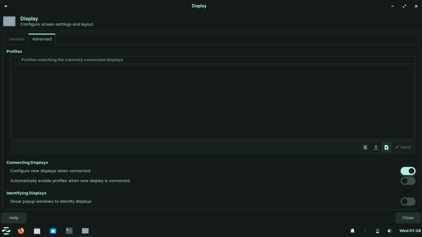
Task: Open Firefox from the taskbar
Action: [x=21, y=231]
